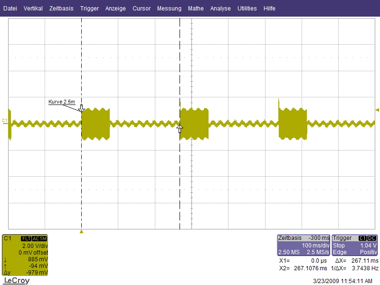Click the -94 mV cursor reading
Image resolution: width=380 pixels, height=285 pixels.
coord(38,266)
